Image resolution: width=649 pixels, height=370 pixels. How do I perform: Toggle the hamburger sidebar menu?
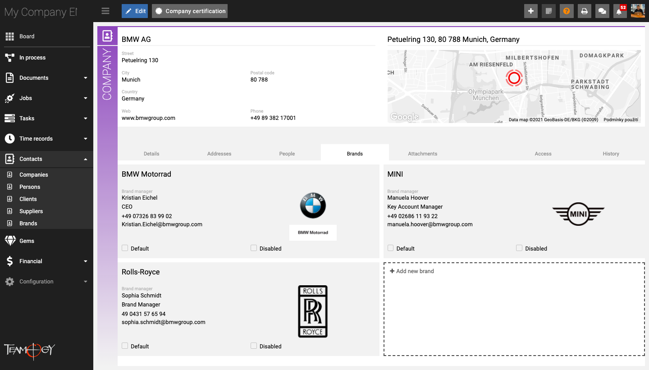(105, 11)
